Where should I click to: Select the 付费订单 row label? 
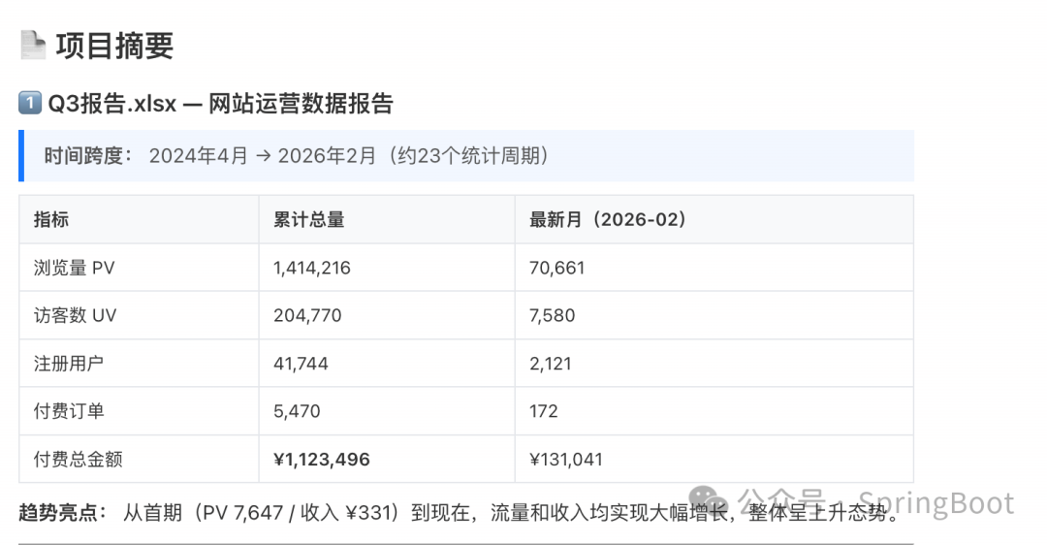[69, 411]
